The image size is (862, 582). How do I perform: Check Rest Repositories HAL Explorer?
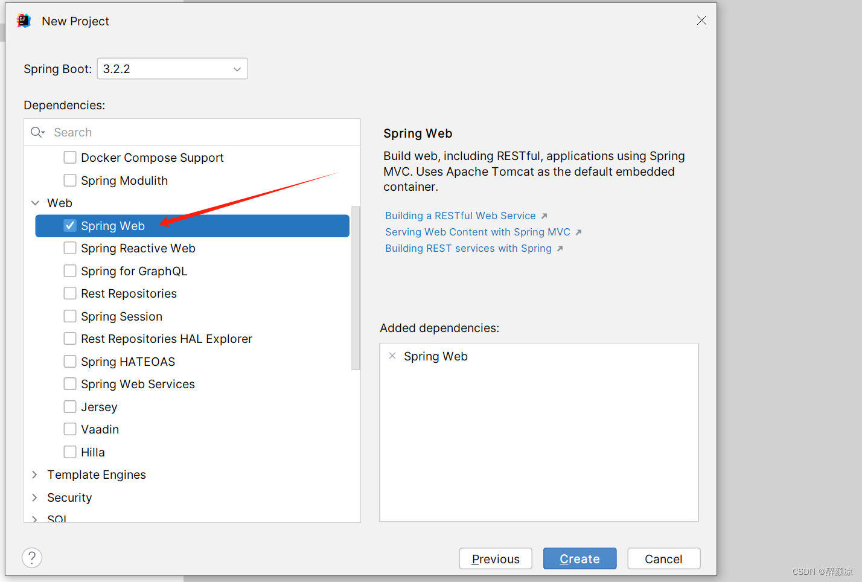coord(70,339)
